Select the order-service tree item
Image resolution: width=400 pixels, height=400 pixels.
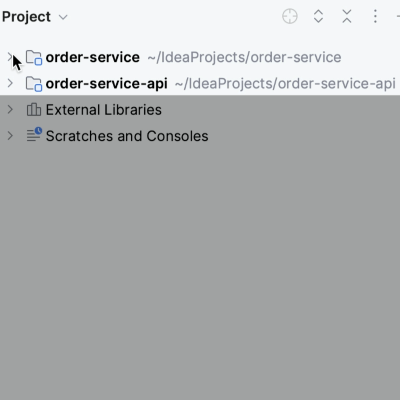(92, 57)
